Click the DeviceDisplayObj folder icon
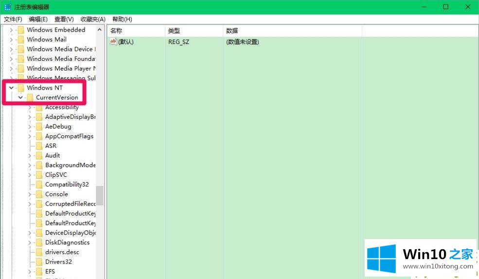The height and width of the screenshot is (279, 479). tap(39, 233)
